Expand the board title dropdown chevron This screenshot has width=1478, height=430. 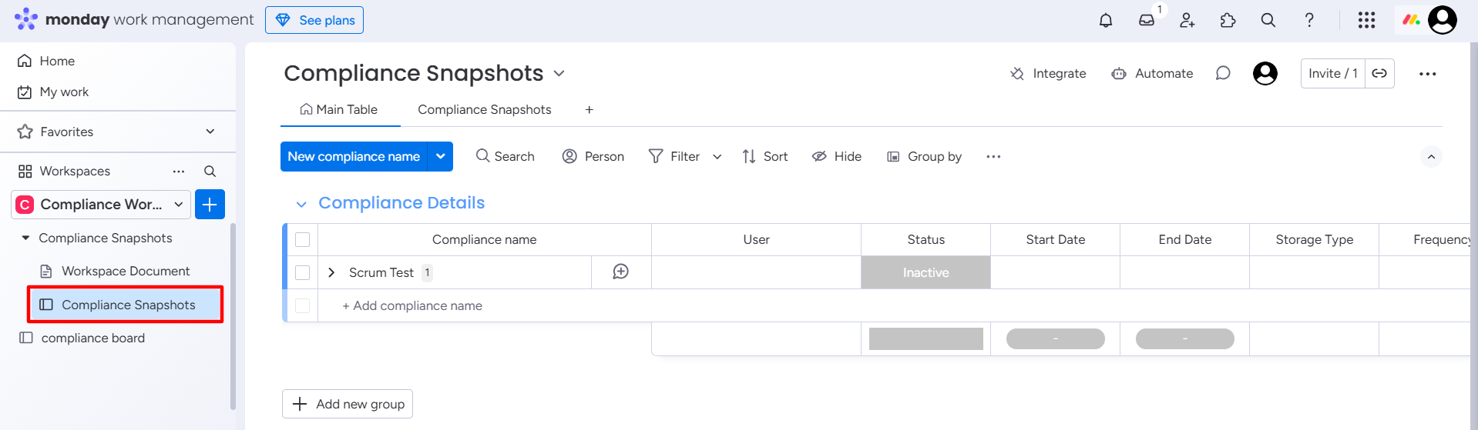point(559,73)
